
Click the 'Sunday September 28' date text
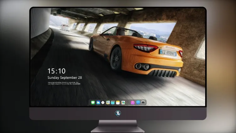[65, 78]
